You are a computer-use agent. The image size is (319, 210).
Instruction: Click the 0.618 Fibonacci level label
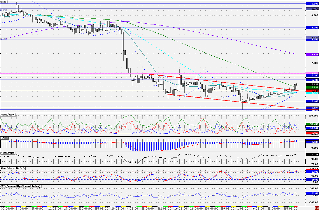click(4, 39)
